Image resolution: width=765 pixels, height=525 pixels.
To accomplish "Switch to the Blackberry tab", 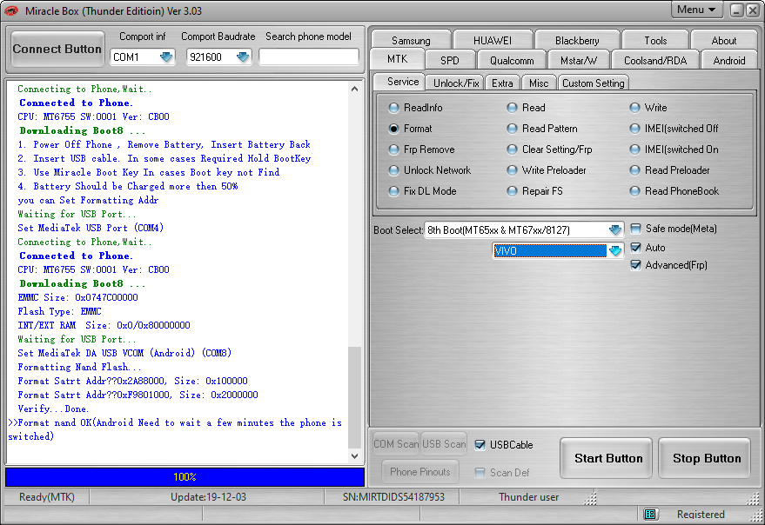I will (x=577, y=40).
